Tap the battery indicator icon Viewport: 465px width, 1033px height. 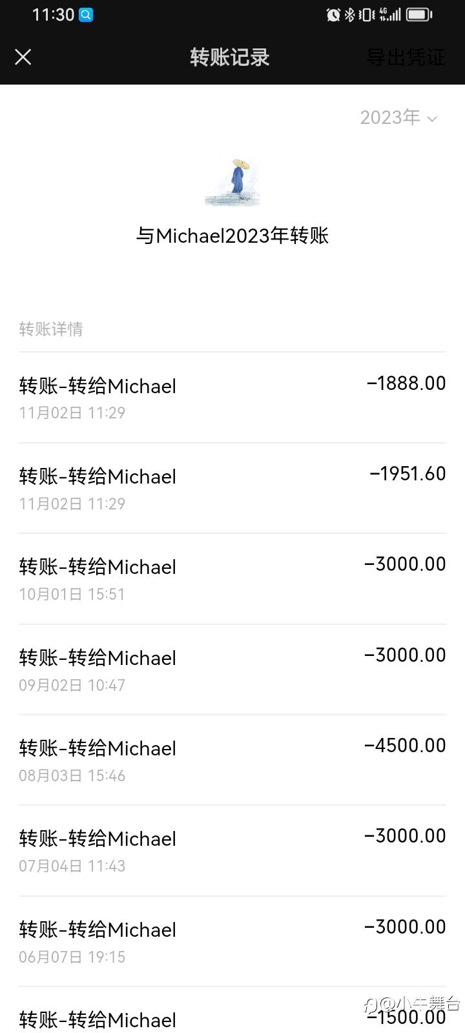[419, 14]
